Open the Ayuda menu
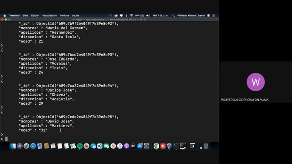The height and width of the screenshot is (164, 292). pyautogui.click(x=76, y=15)
